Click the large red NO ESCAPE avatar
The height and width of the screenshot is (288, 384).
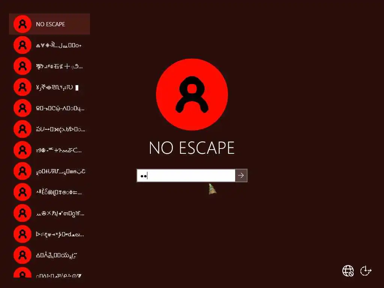(192, 94)
